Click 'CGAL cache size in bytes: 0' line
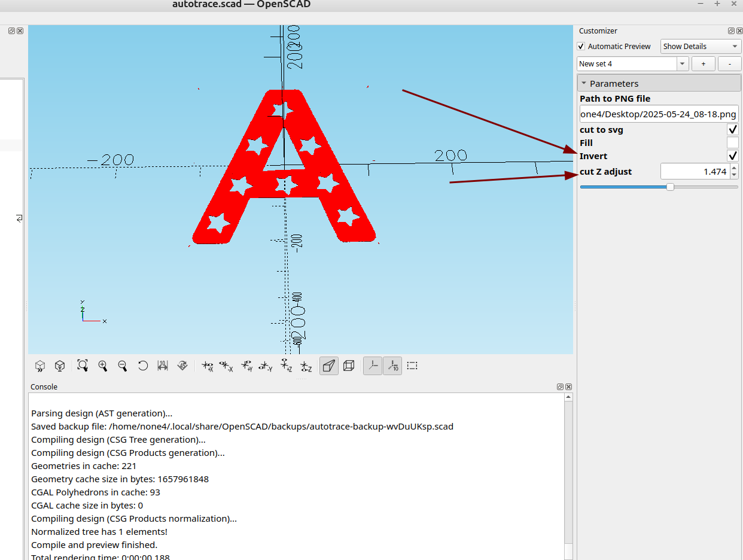The image size is (743, 560). pos(87,506)
